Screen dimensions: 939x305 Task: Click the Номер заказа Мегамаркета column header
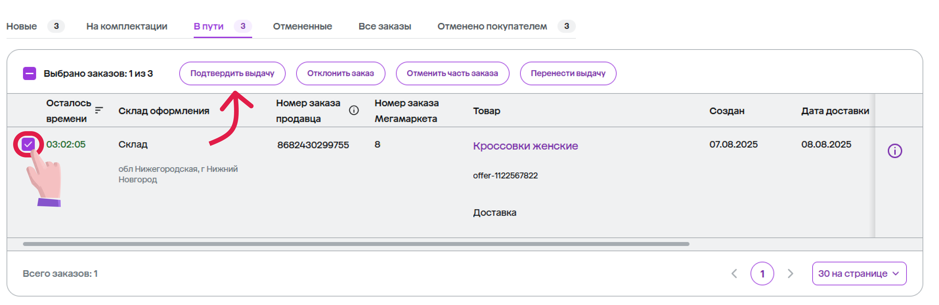406,111
